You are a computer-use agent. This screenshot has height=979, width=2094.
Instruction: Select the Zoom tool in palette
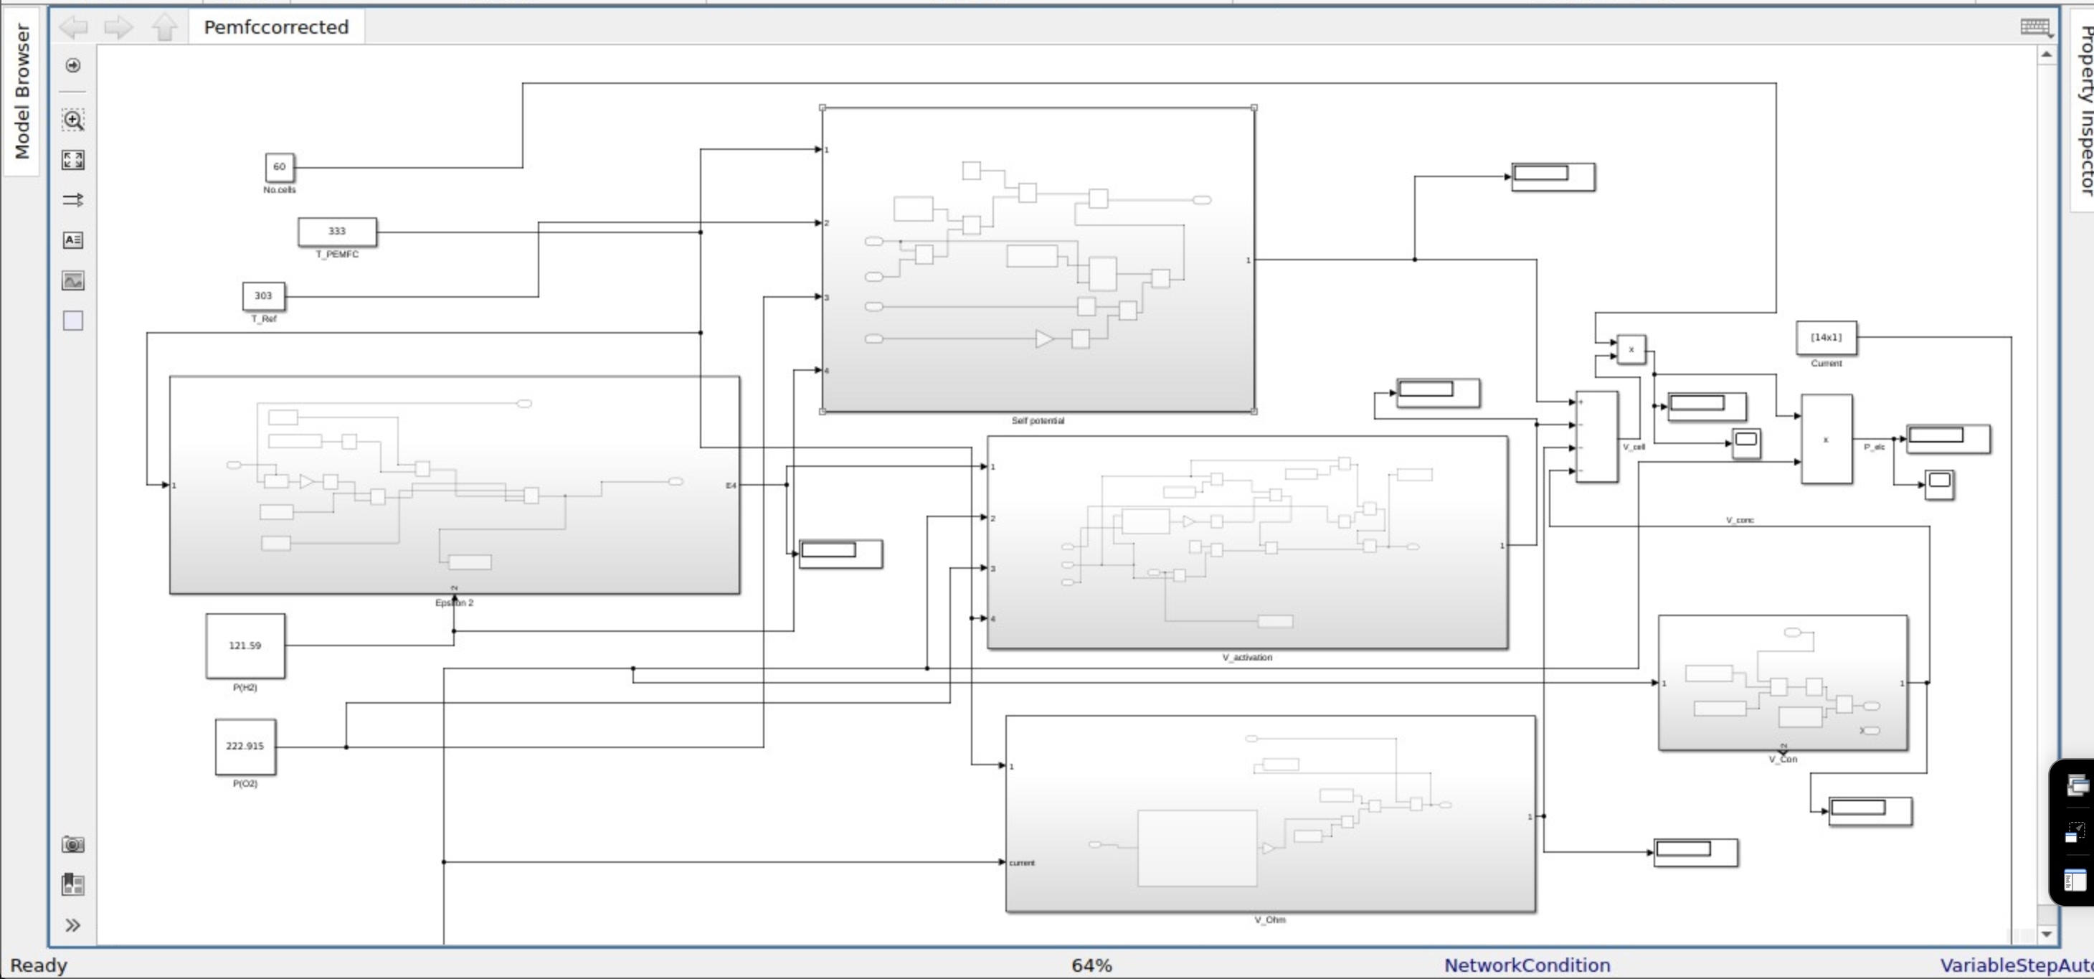73,120
